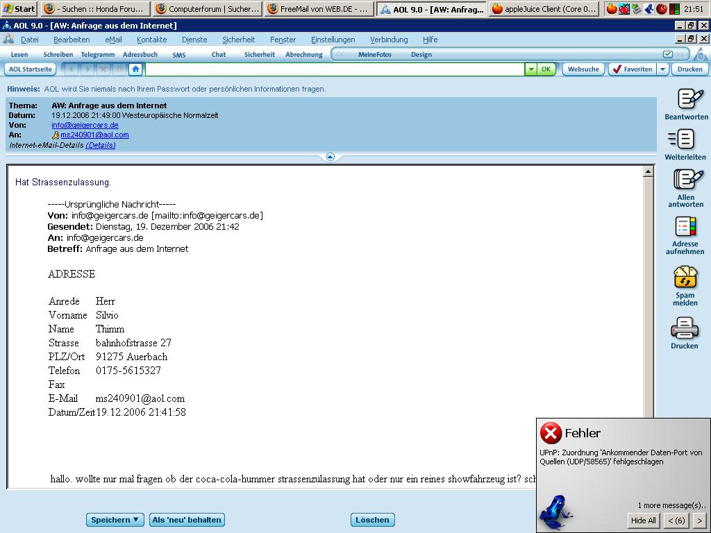Click the AOL icon left of Datei
Viewport: 711px width, 533px height.
8,40
